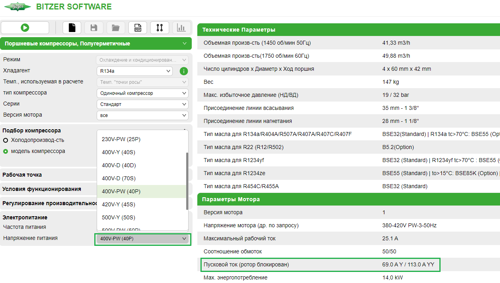
Task: Open the тип компрессора dropdown
Action: click(142, 93)
